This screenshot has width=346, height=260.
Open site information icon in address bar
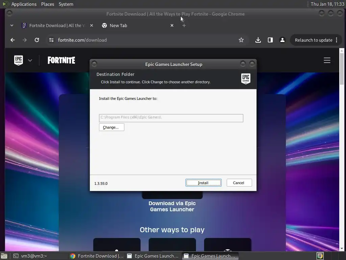(x=51, y=40)
